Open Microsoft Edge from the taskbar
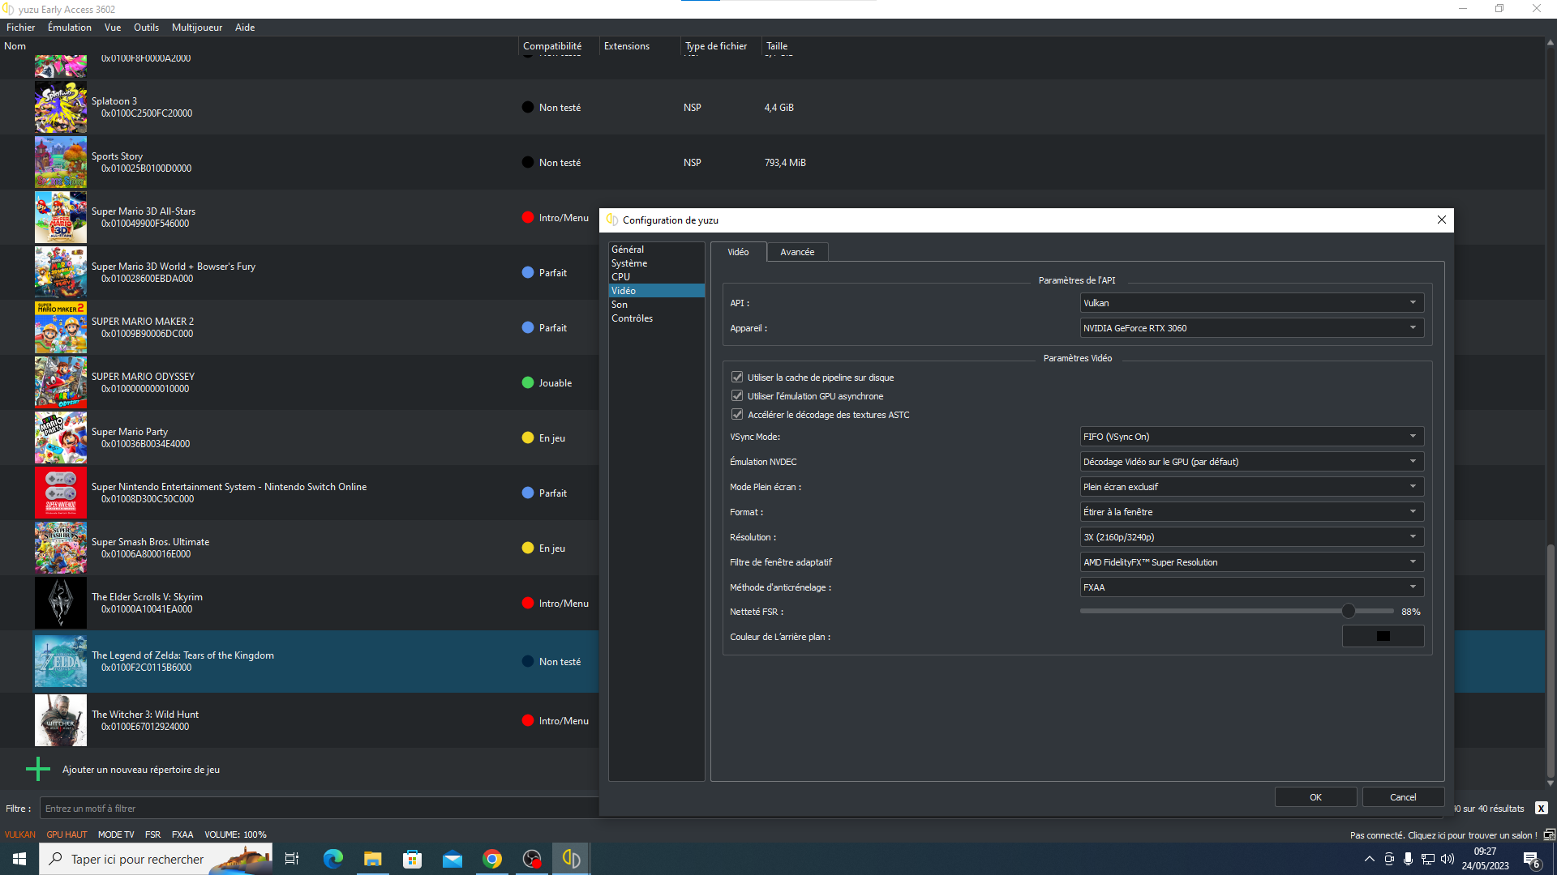Image resolution: width=1557 pixels, height=875 pixels. tap(333, 859)
